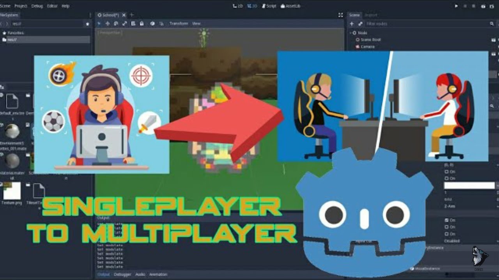Switch to the 2D workspace
The image size is (499, 280).
(x=237, y=6)
